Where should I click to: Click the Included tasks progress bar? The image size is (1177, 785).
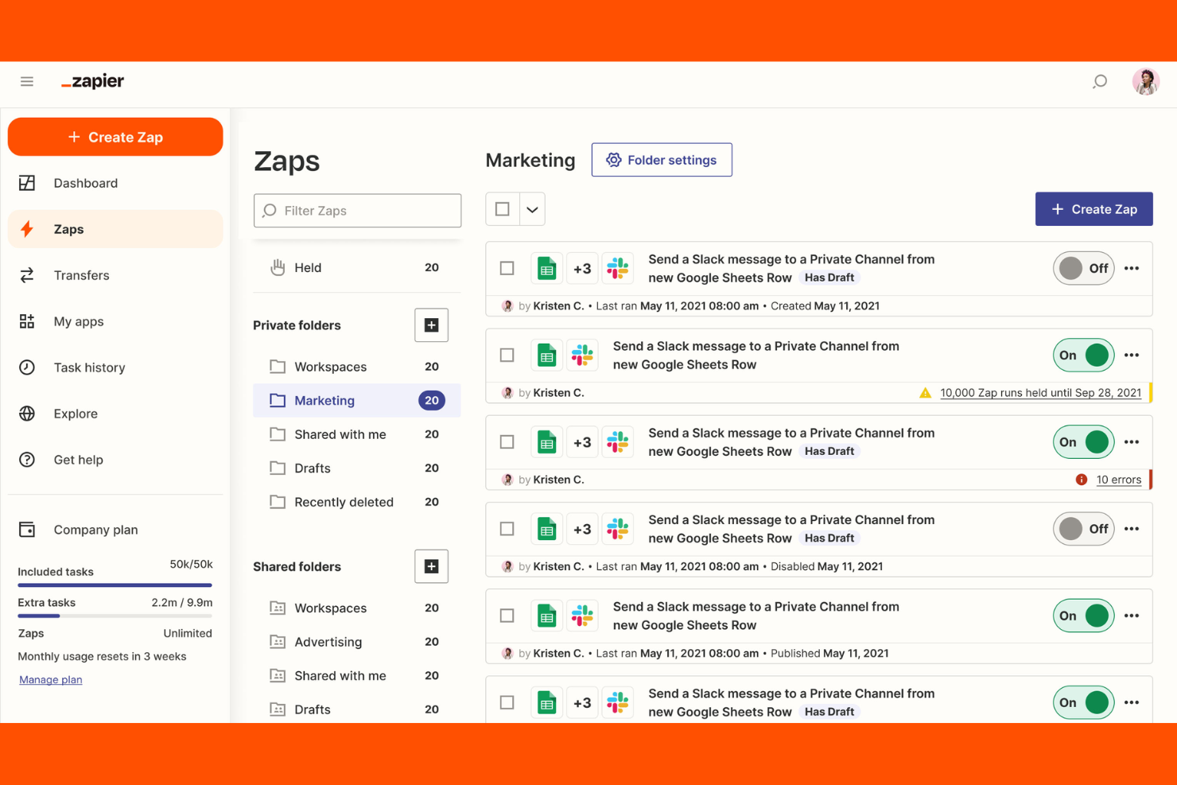115,585
